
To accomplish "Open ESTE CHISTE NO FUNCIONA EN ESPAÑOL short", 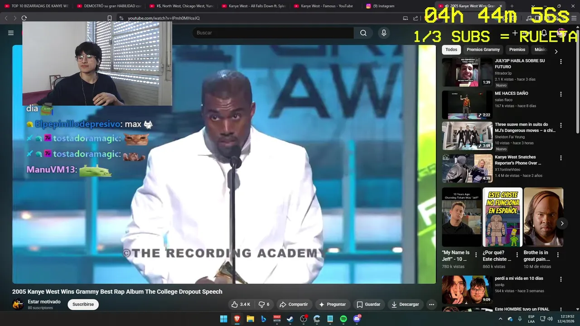I will pos(503,217).
